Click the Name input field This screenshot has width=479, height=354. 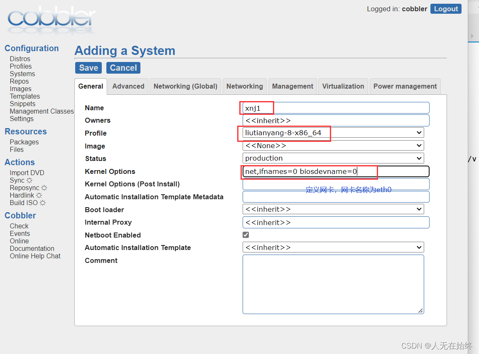pos(336,108)
